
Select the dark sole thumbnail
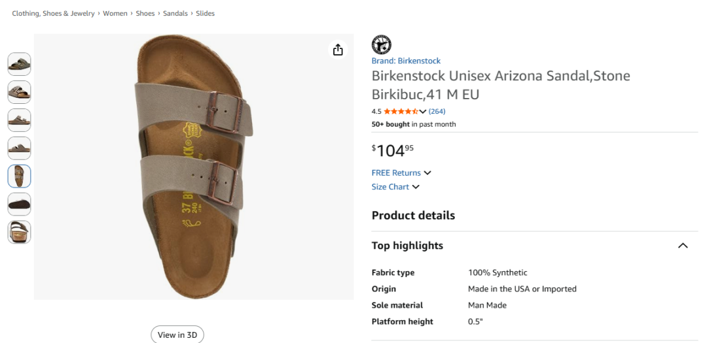pos(20,204)
